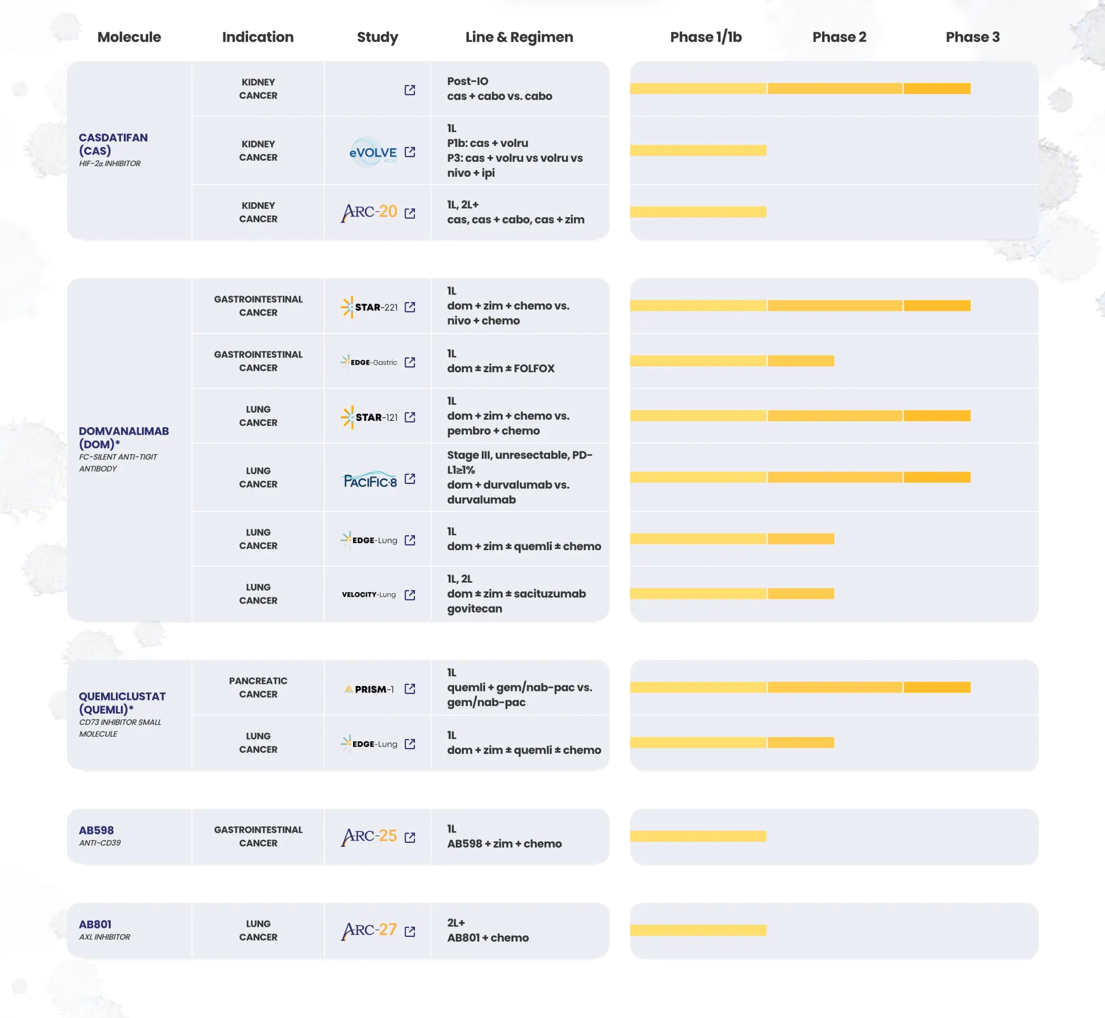Image resolution: width=1105 pixels, height=1018 pixels.
Task: Select the Casdatifan (CAS) molecule name
Action: click(x=113, y=144)
